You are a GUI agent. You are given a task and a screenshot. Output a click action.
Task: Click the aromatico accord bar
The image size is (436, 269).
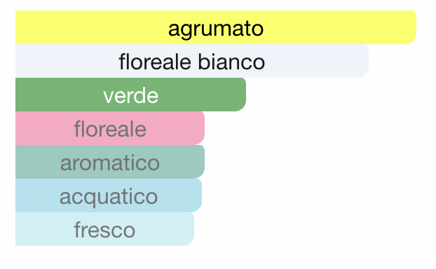(110, 162)
